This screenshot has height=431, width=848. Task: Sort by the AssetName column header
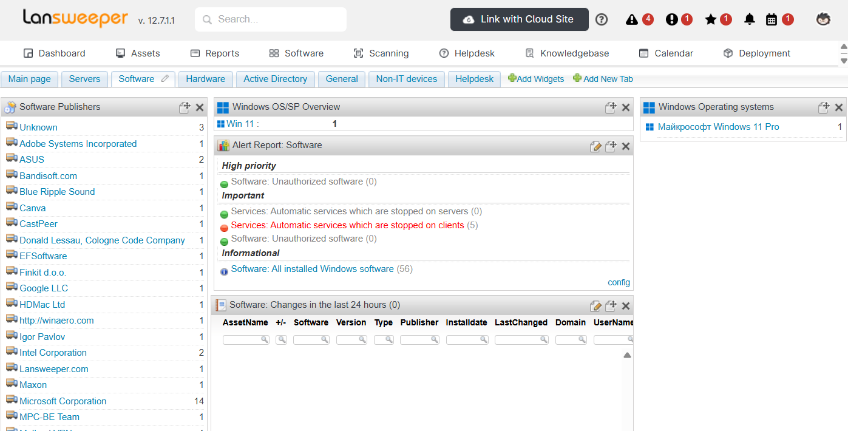point(245,322)
